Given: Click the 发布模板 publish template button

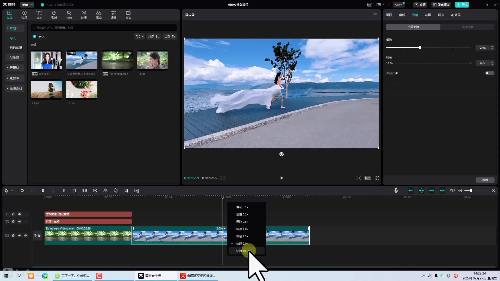Looking at the screenshot, I should (x=441, y=5).
